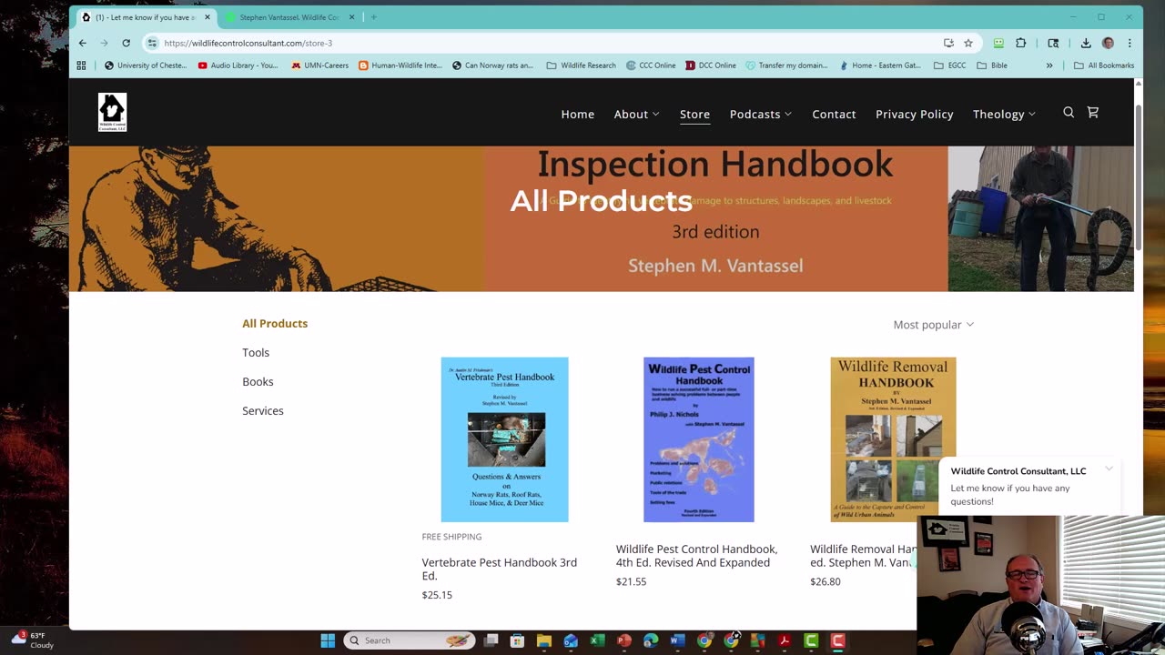Open the Extensions puzzle icon

1021,43
